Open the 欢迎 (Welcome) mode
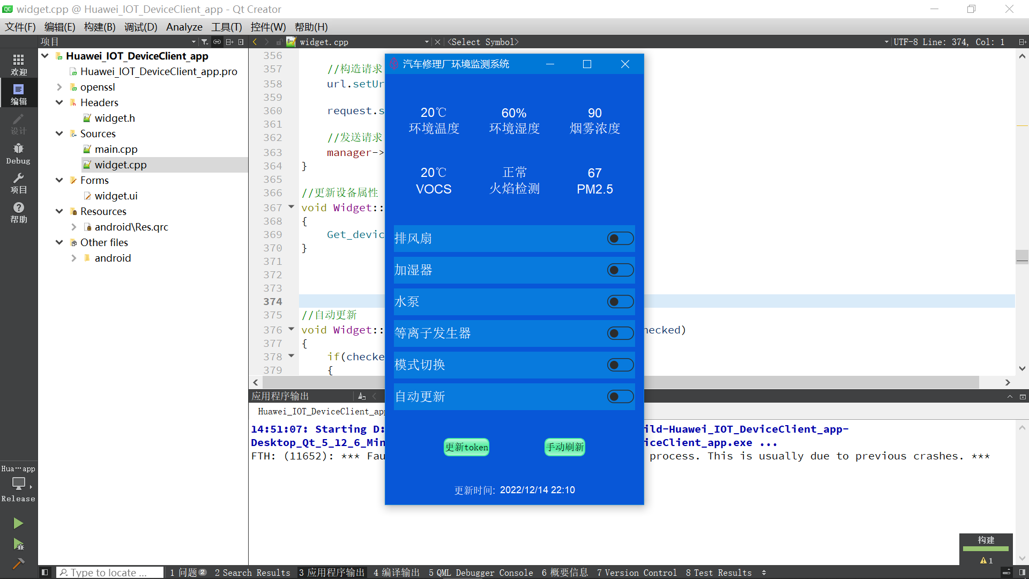The image size is (1029, 579). [x=18, y=64]
